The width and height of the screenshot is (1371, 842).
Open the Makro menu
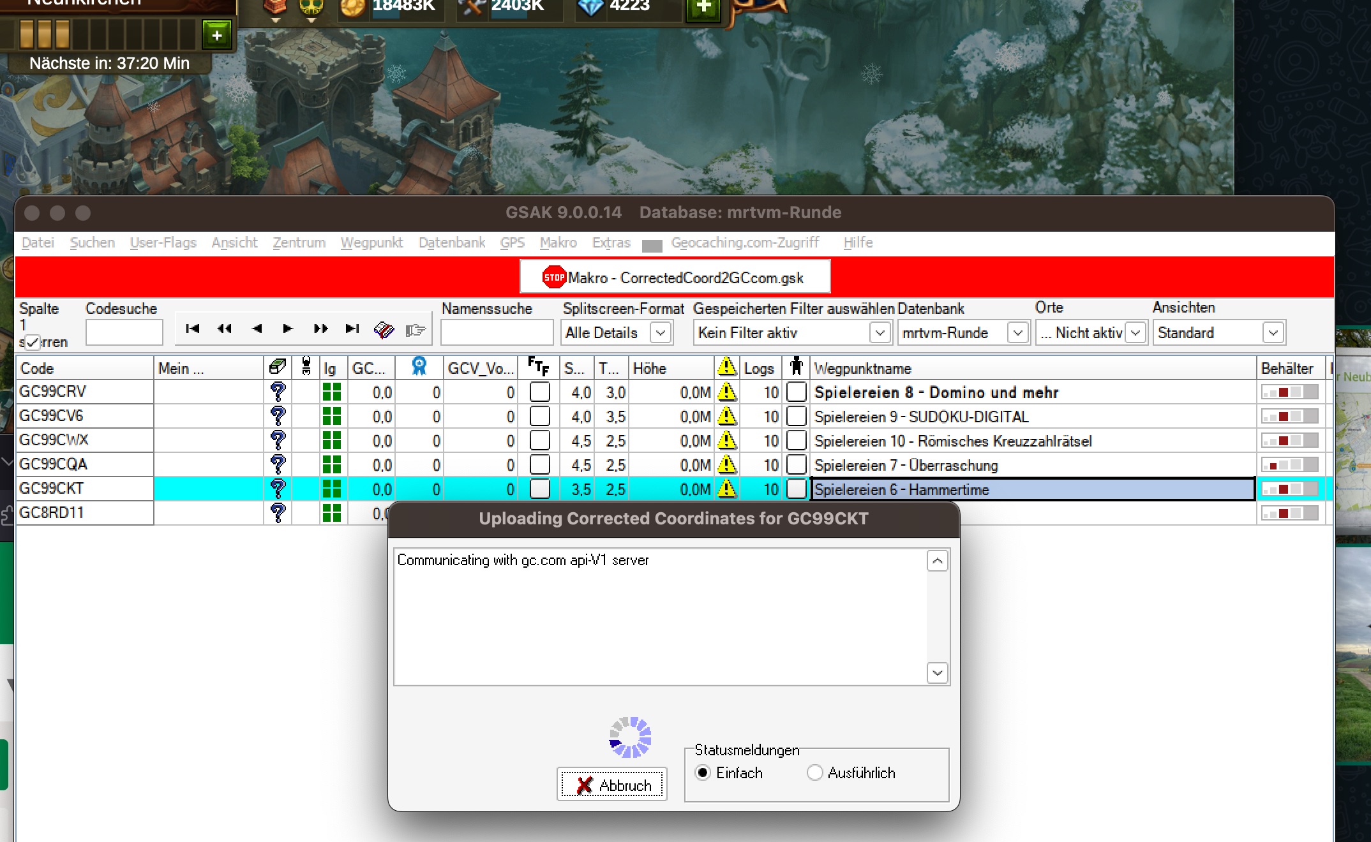click(558, 242)
